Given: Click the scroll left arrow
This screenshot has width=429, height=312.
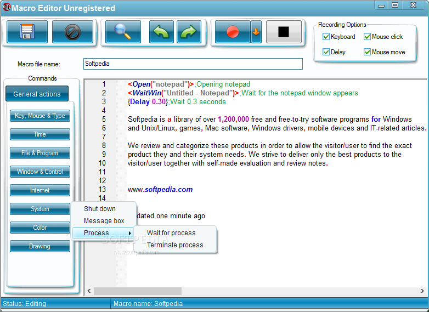Looking at the screenshot, I should point(89,291).
